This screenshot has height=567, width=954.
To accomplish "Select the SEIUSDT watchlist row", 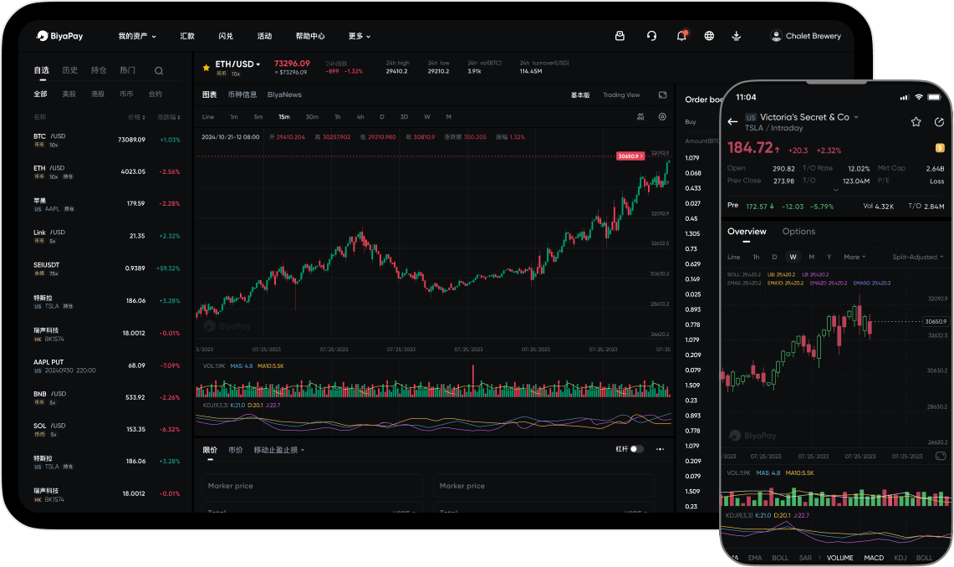I will coord(106,268).
